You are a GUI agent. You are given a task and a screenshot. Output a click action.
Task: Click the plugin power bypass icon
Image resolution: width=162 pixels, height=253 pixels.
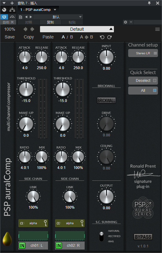tap(4, 17)
